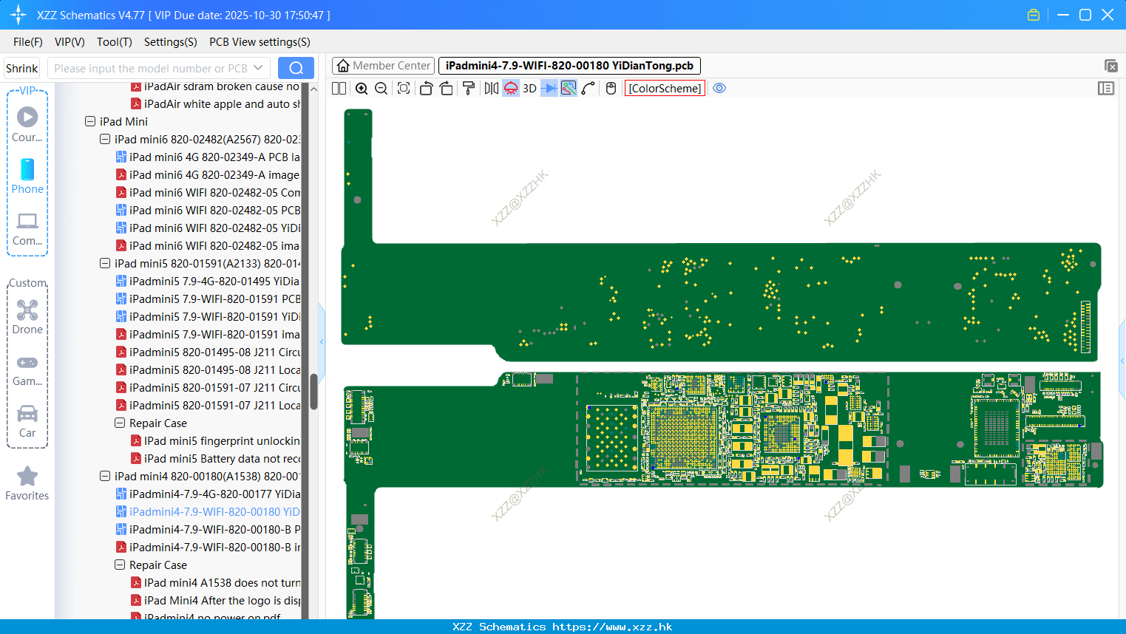Select the curve connection tool
The height and width of the screenshot is (634, 1126).
589,89
